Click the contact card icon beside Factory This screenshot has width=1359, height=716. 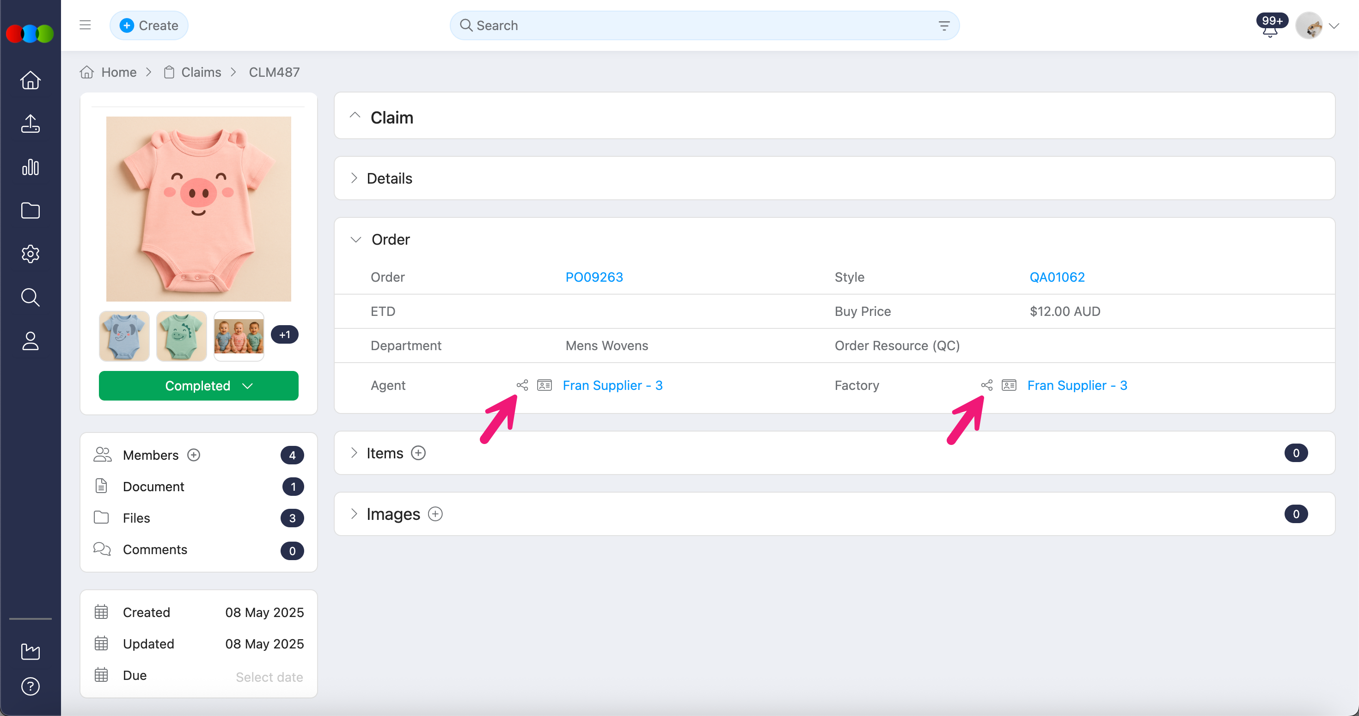coord(1009,385)
